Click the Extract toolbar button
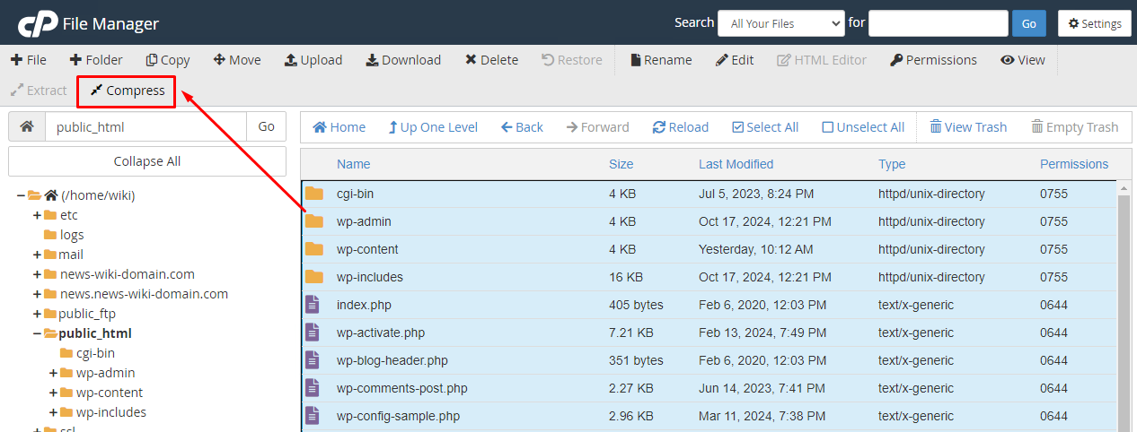 tap(39, 91)
